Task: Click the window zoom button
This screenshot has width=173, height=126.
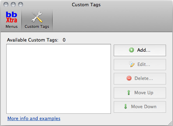Action: 21,5
